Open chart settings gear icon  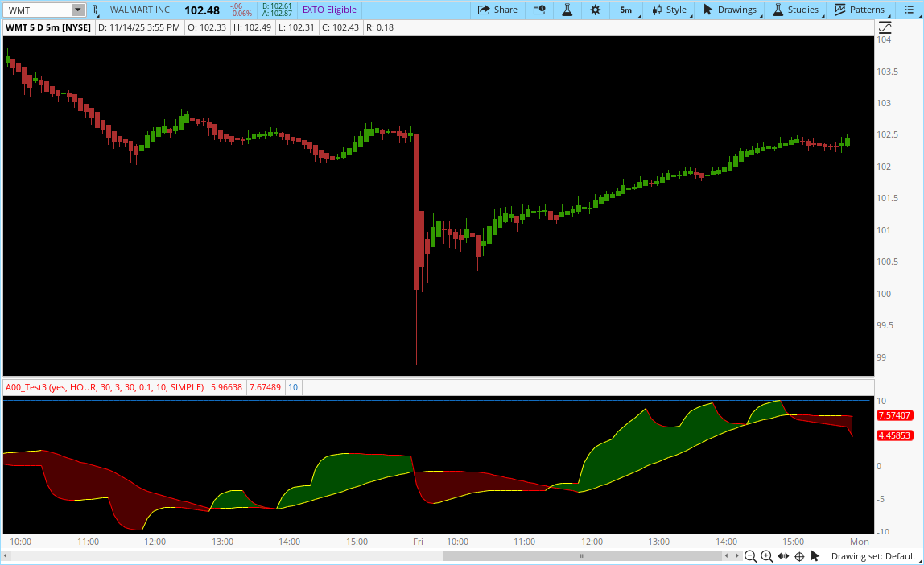pos(596,10)
